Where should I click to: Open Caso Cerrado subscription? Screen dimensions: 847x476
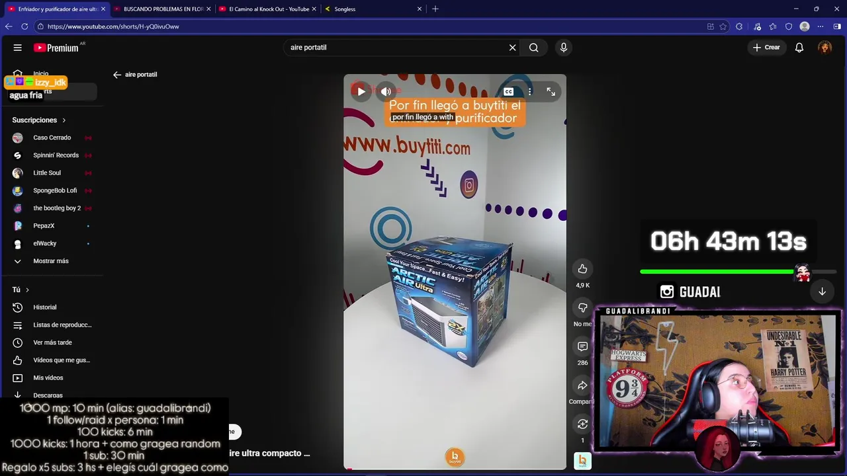(52, 138)
